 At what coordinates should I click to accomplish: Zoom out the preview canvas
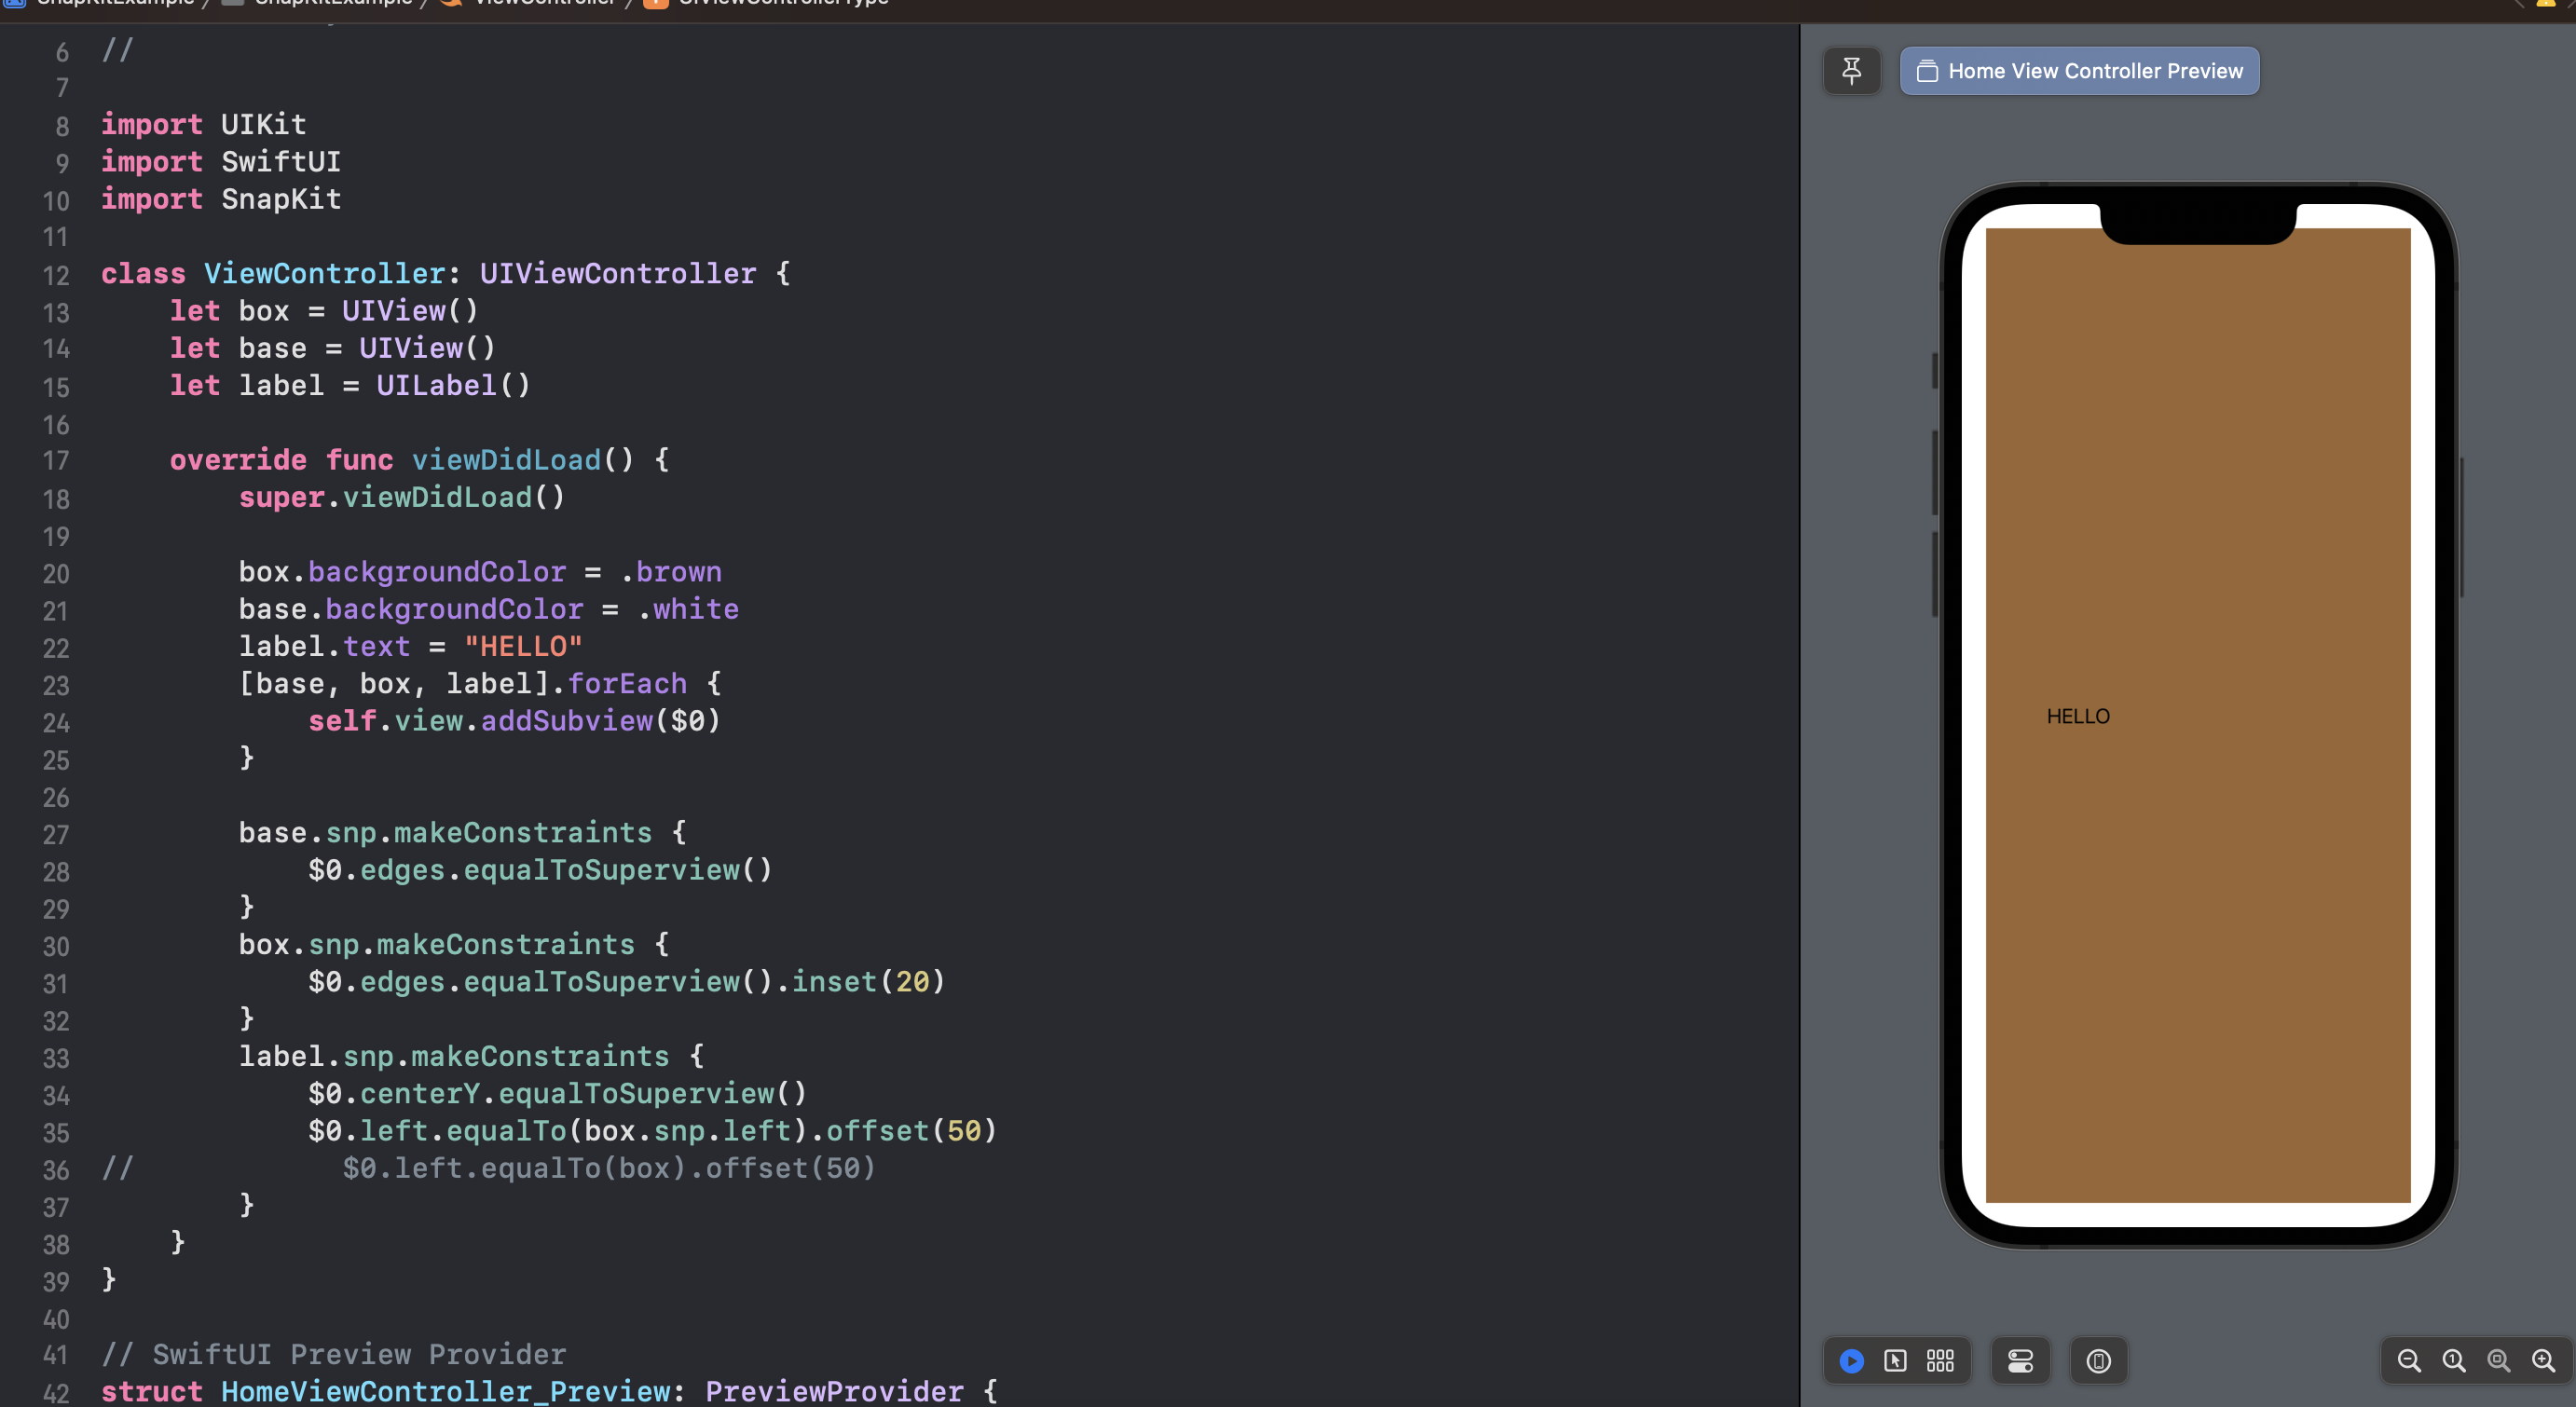pos(2409,1360)
